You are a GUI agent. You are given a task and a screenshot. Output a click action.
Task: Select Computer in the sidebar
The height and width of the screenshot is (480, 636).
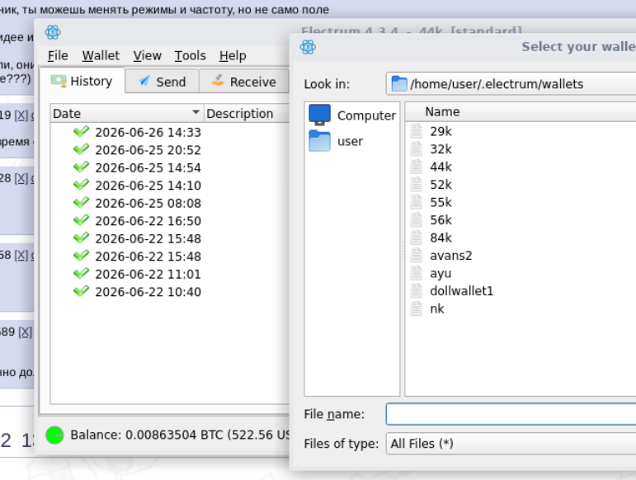coord(352,115)
